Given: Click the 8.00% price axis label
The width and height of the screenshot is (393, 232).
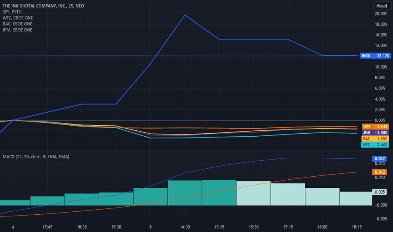Looking at the screenshot, I should [380, 78].
